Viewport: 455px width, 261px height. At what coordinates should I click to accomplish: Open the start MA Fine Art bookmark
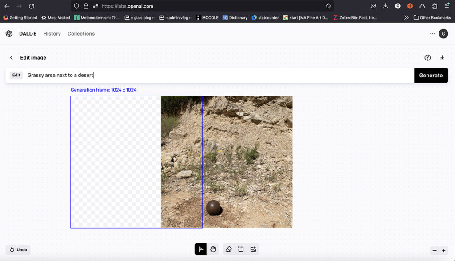tap(306, 18)
